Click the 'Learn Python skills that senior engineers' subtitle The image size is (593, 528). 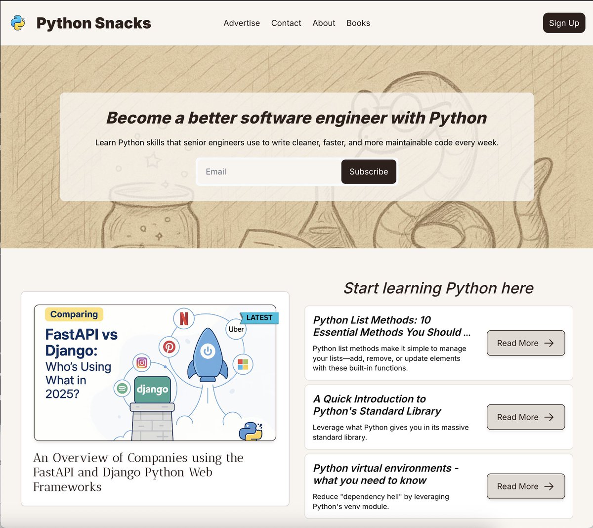click(x=296, y=142)
